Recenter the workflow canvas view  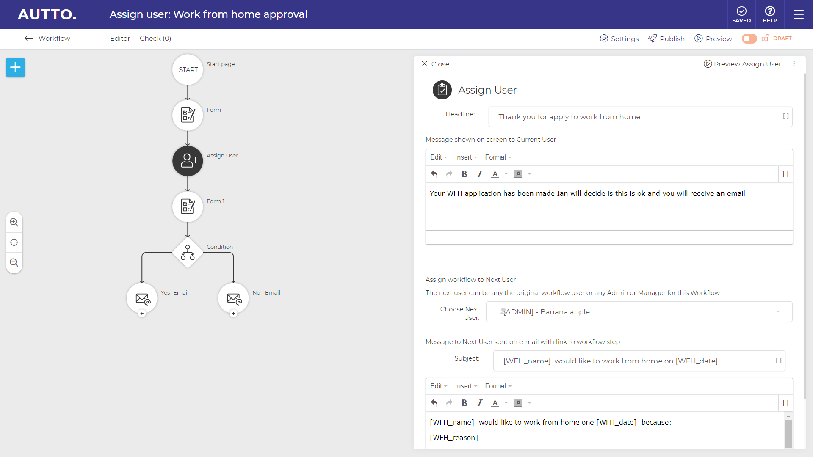tap(14, 242)
